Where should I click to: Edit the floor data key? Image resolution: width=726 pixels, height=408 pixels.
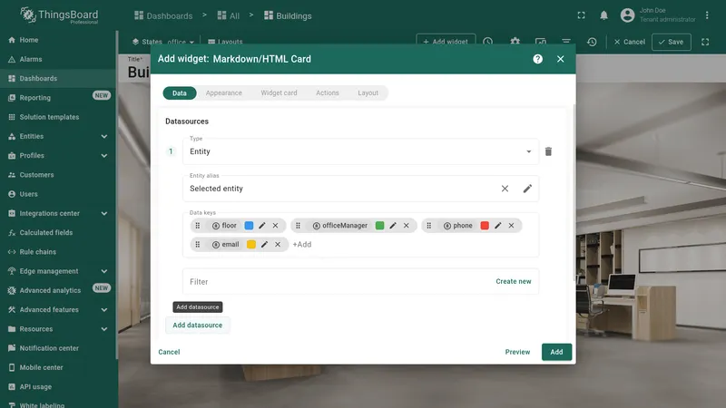tap(262, 225)
